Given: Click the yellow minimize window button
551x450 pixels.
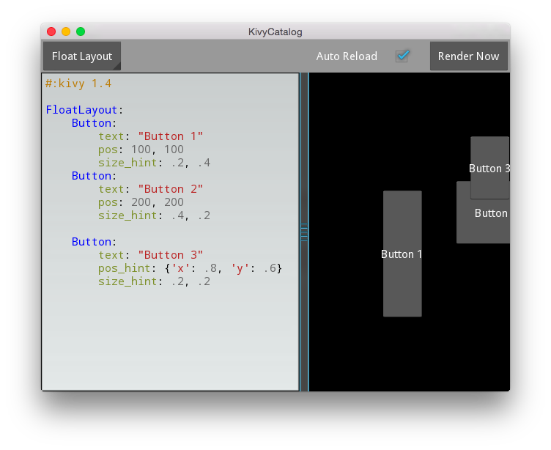Looking at the screenshot, I should point(66,32).
